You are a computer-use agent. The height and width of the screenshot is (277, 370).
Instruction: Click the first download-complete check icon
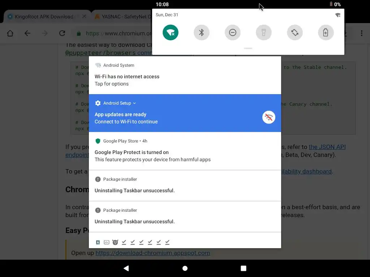pyautogui.click(x=124, y=242)
